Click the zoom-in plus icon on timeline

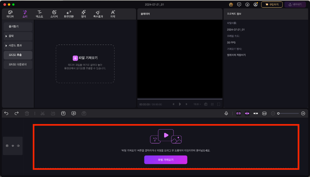point(303,113)
